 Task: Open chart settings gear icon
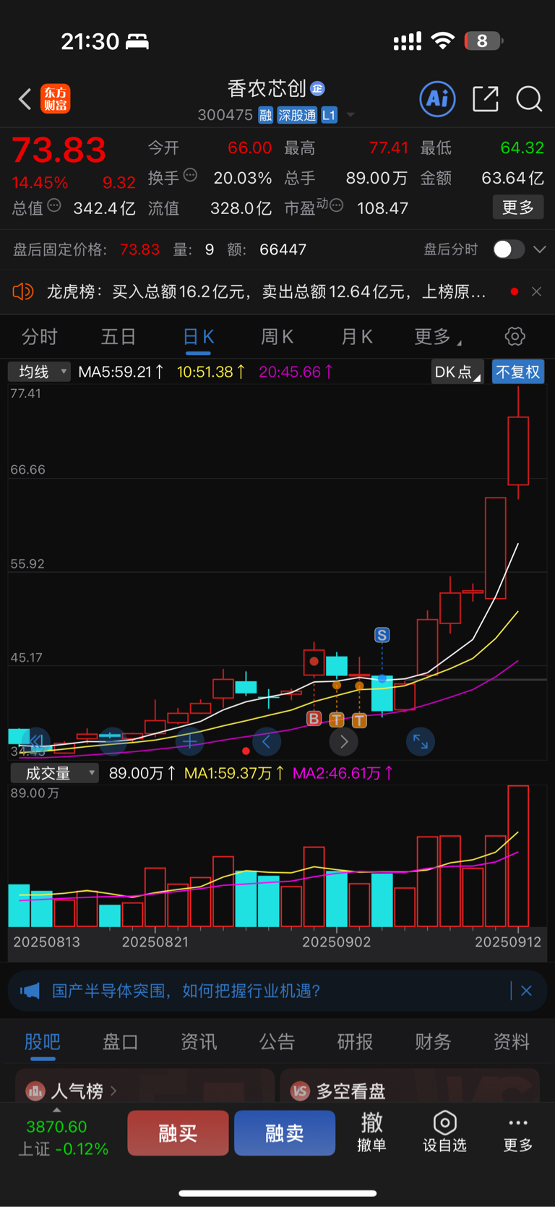515,336
